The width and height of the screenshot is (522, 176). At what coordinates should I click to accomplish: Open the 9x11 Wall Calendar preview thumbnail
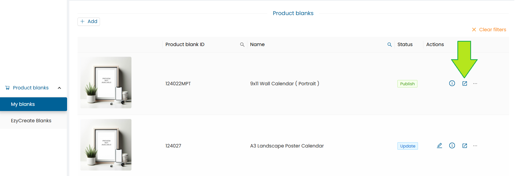click(x=106, y=83)
